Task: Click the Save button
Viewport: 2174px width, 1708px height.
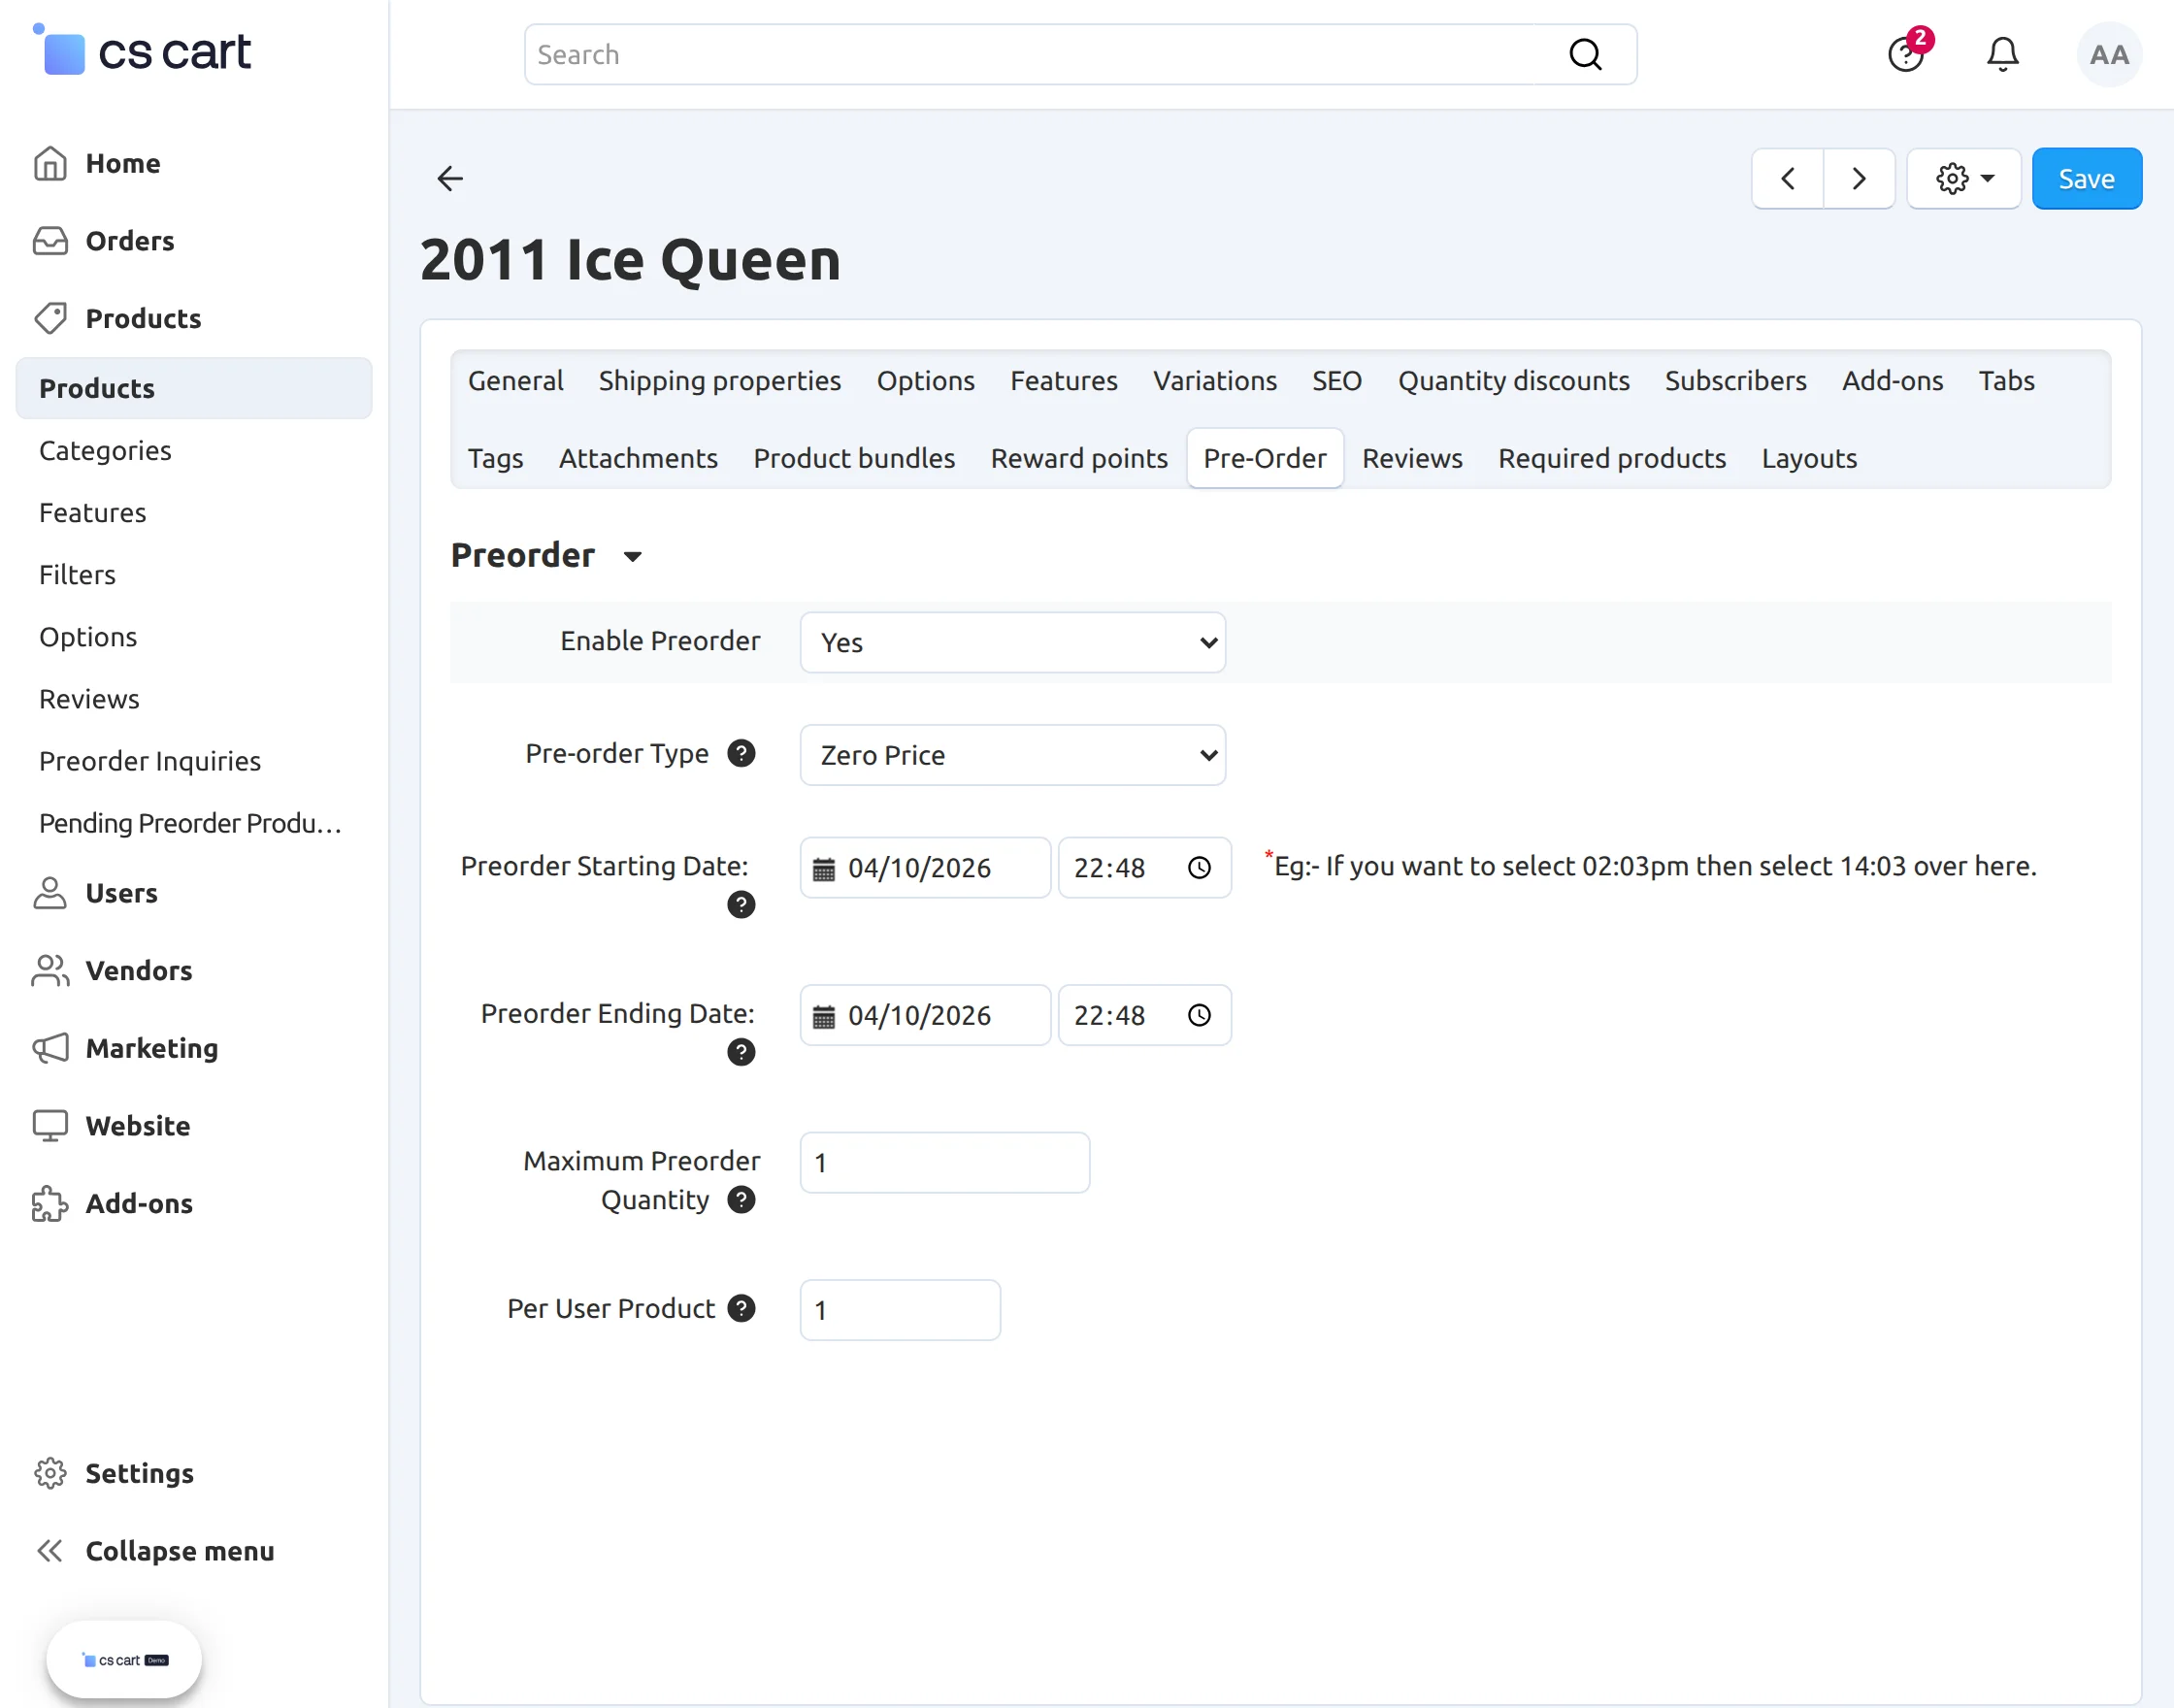Action: [2086, 179]
